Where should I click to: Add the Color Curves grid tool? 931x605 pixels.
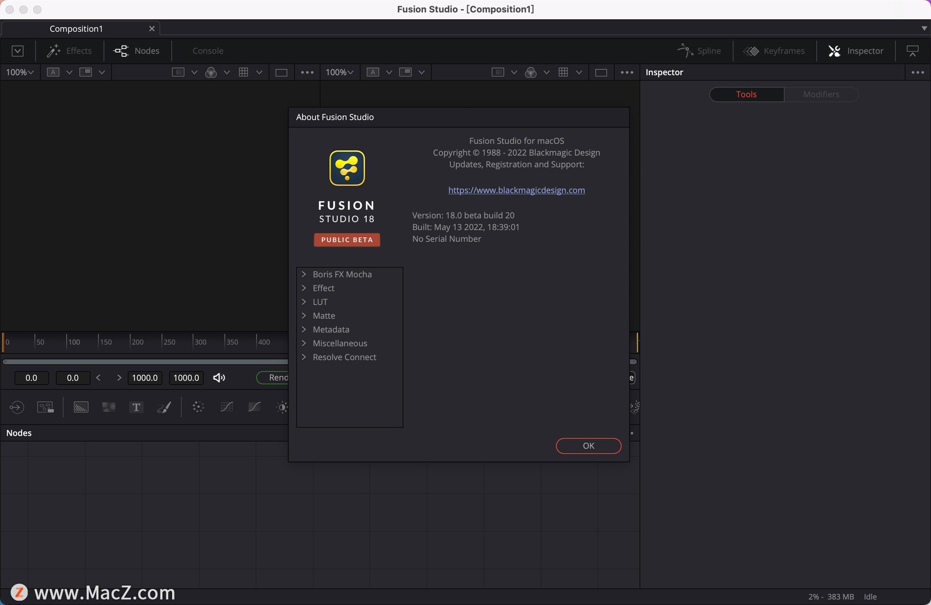pos(226,407)
